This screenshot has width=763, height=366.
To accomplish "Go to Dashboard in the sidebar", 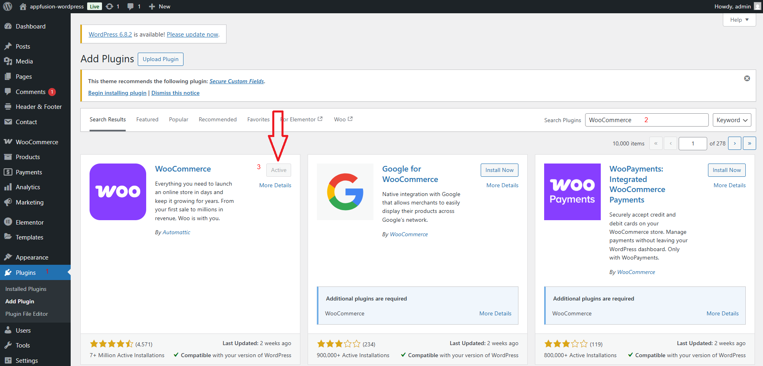I will tap(31, 27).
